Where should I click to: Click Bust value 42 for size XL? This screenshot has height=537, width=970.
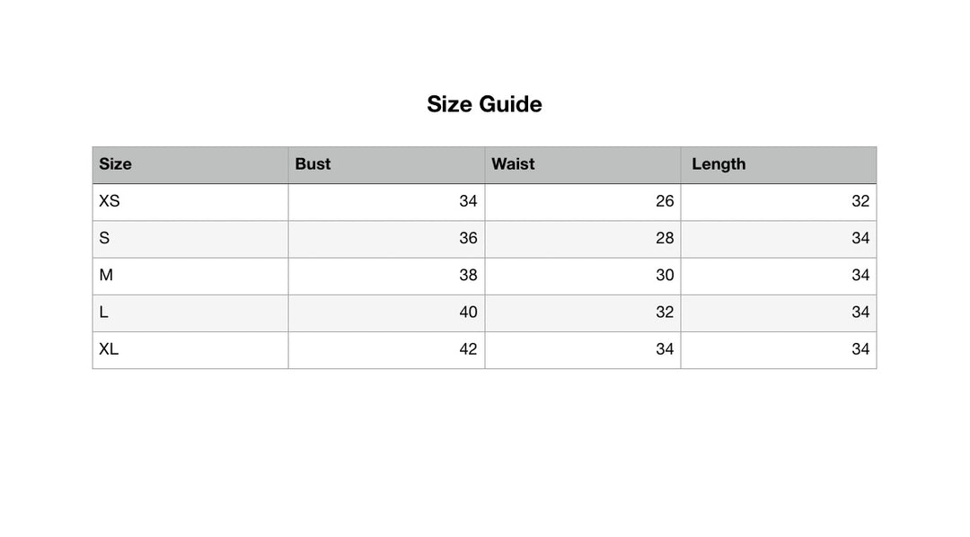[468, 348]
